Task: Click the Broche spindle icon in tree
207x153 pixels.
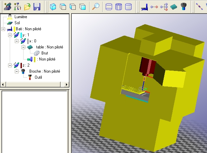Action: coord(23,71)
